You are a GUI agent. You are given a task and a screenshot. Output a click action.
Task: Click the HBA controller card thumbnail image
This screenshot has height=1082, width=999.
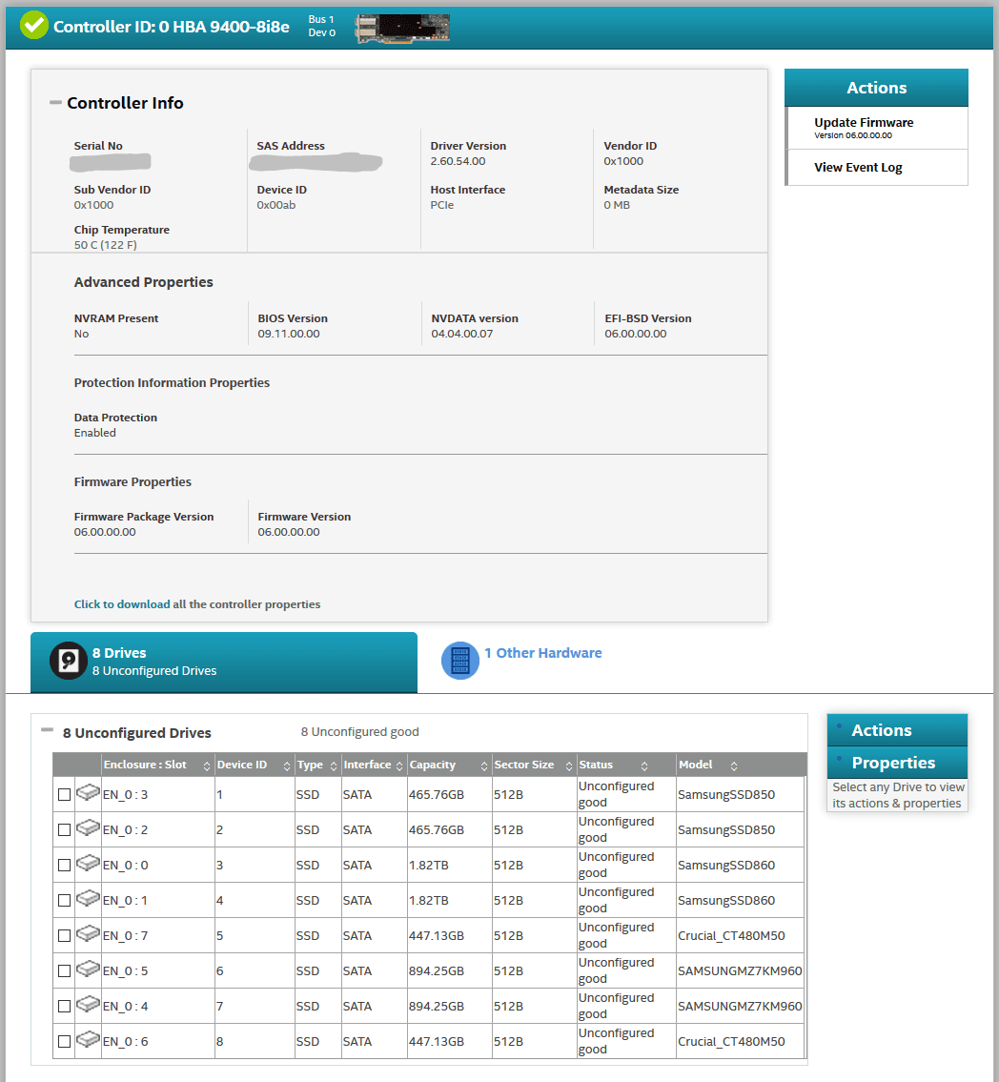point(402,29)
